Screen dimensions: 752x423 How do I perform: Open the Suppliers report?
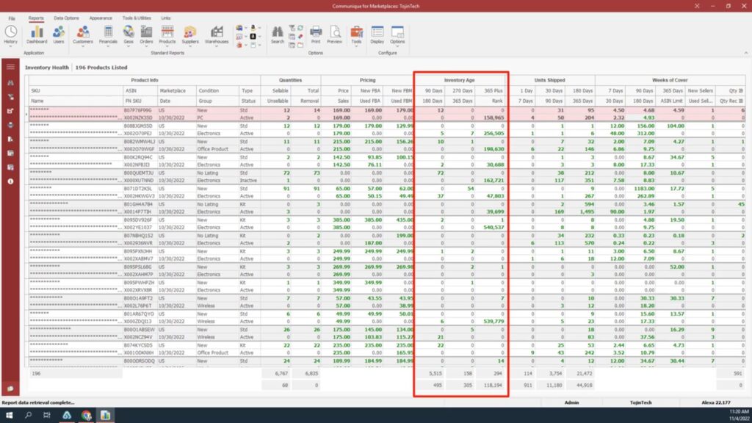tap(189, 33)
